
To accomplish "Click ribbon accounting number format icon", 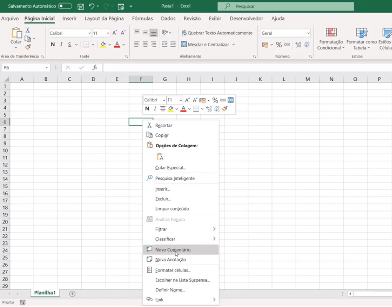I will tap(265, 45).
